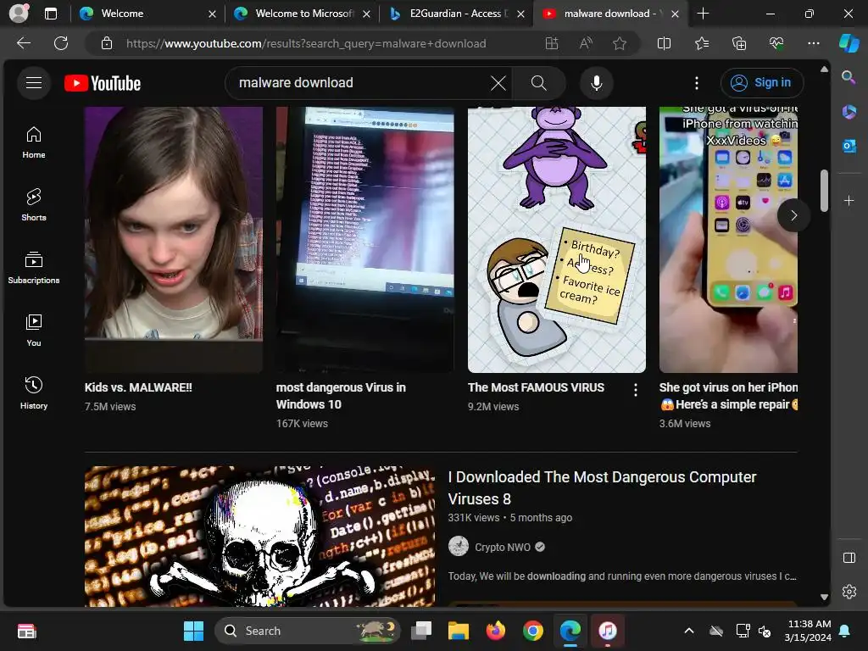This screenshot has height=651, width=868.
Task: Open YouTube settings three-dot menu
Action: tap(697, 83)
